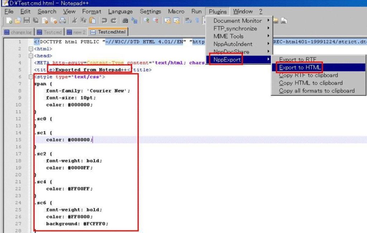Click the text 'color: #008000;' on line 15
Screen dimensions: 367x233
click(69, 140)
